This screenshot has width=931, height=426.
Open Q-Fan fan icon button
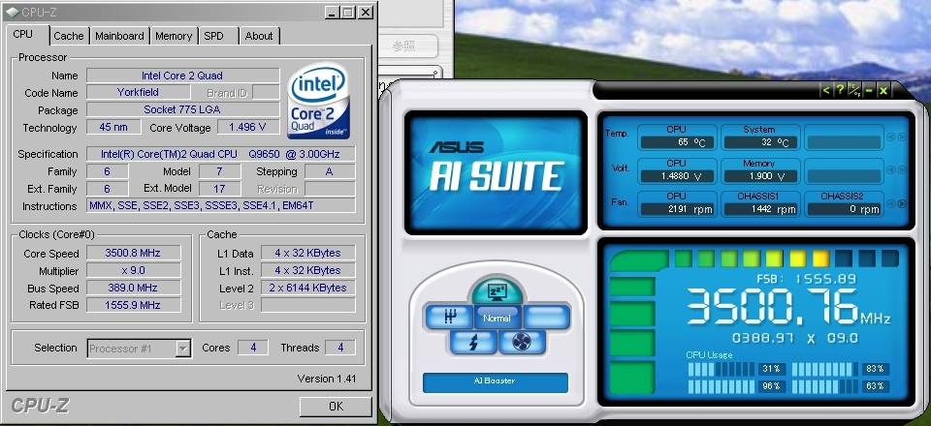coord(522,342)
